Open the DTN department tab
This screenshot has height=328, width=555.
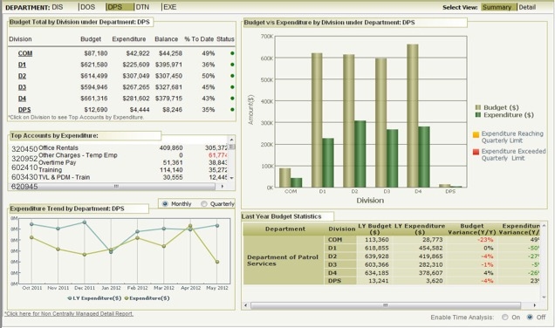click(x=142, y=7)
